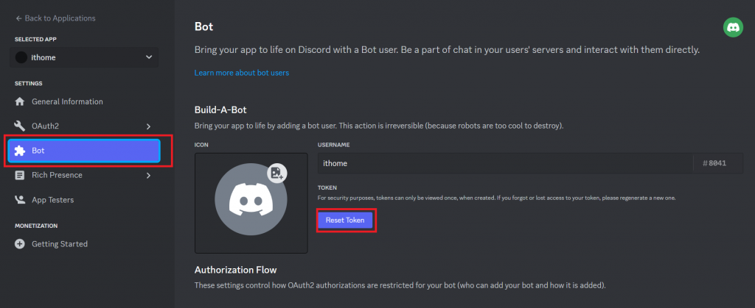
Task: Click the USERNAME label
Action: coord(334,144)
